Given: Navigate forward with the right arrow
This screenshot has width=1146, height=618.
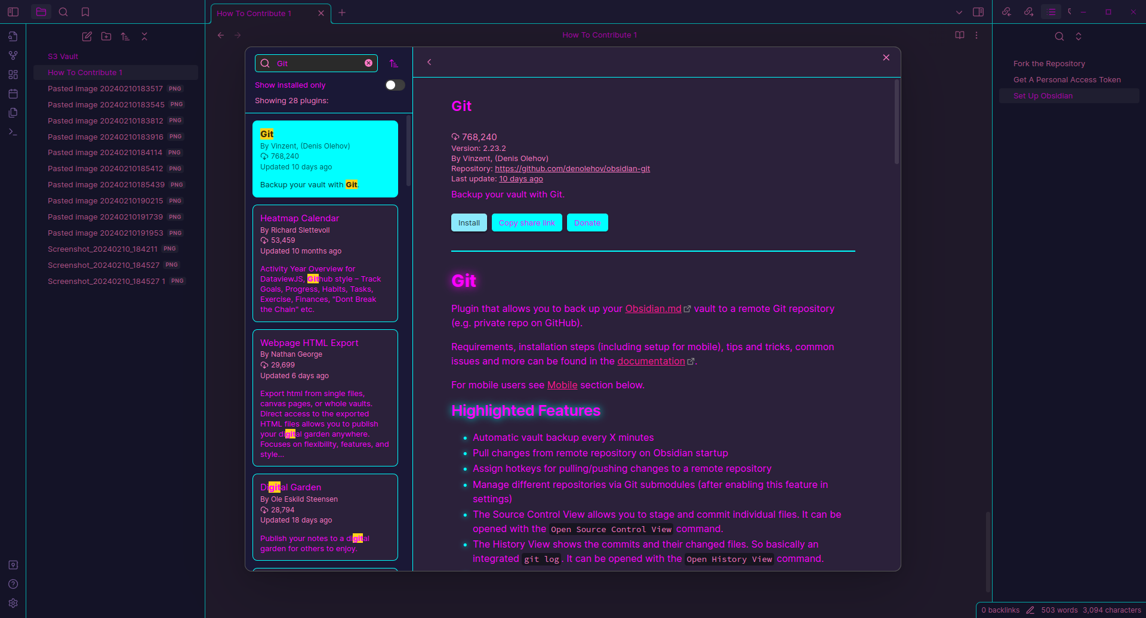Looking at the screenshot, I should pyautogui.click(x=238, y=35).
